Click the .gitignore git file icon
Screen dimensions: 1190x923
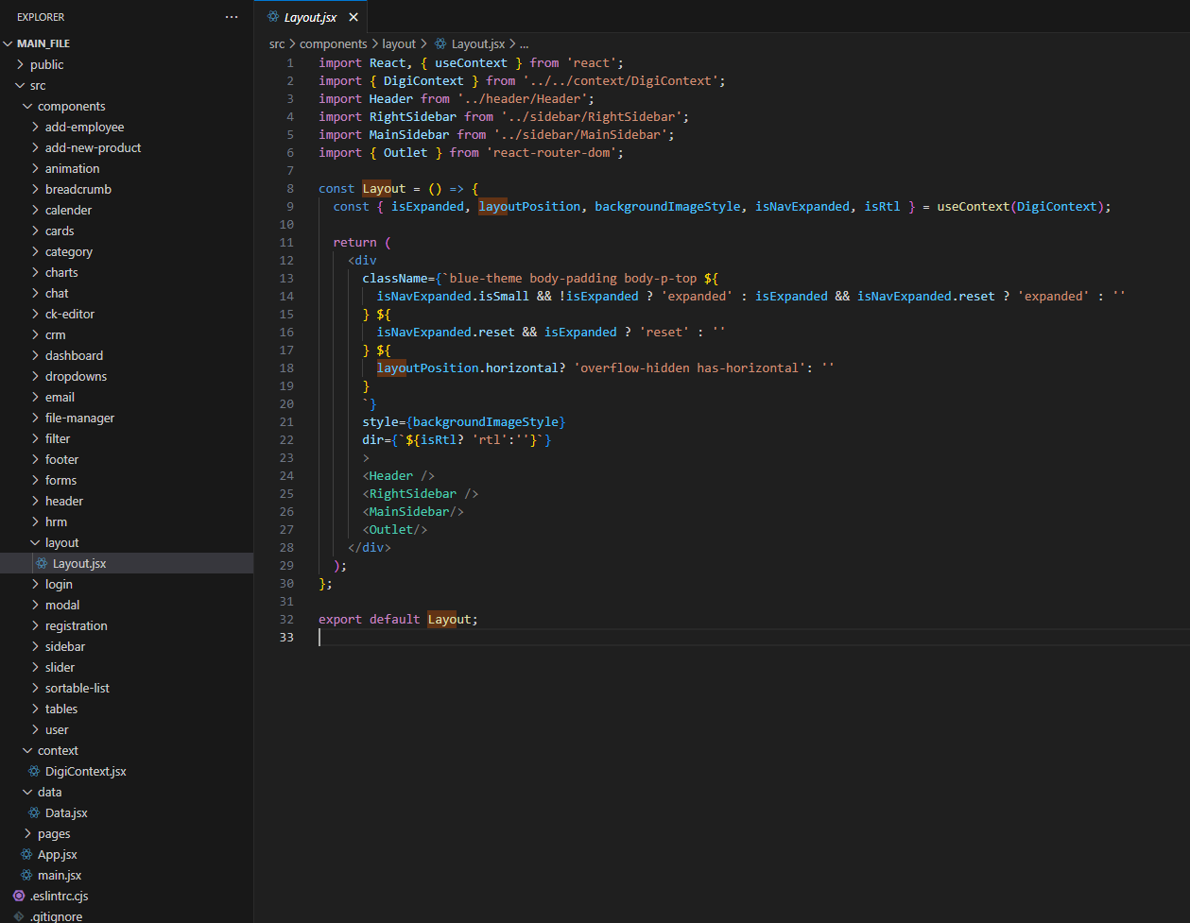coord(19,916)
